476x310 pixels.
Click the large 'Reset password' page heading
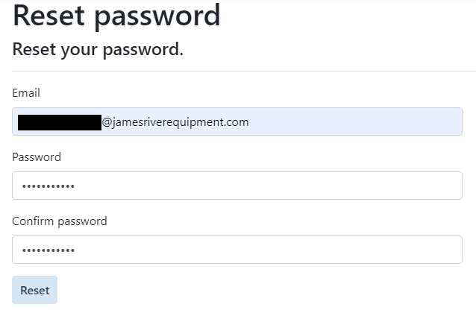(x=116, y=16)
